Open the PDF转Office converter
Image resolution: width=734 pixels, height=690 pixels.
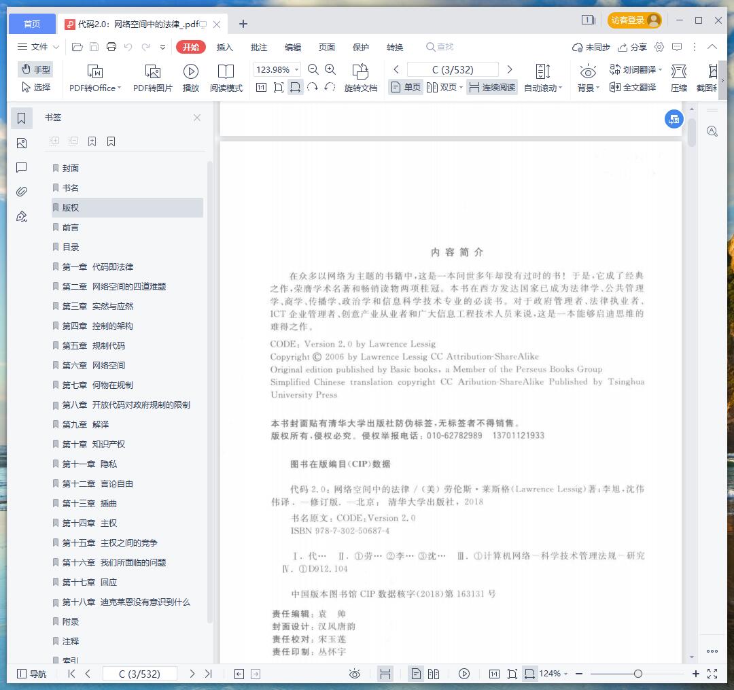click(95, 78)
